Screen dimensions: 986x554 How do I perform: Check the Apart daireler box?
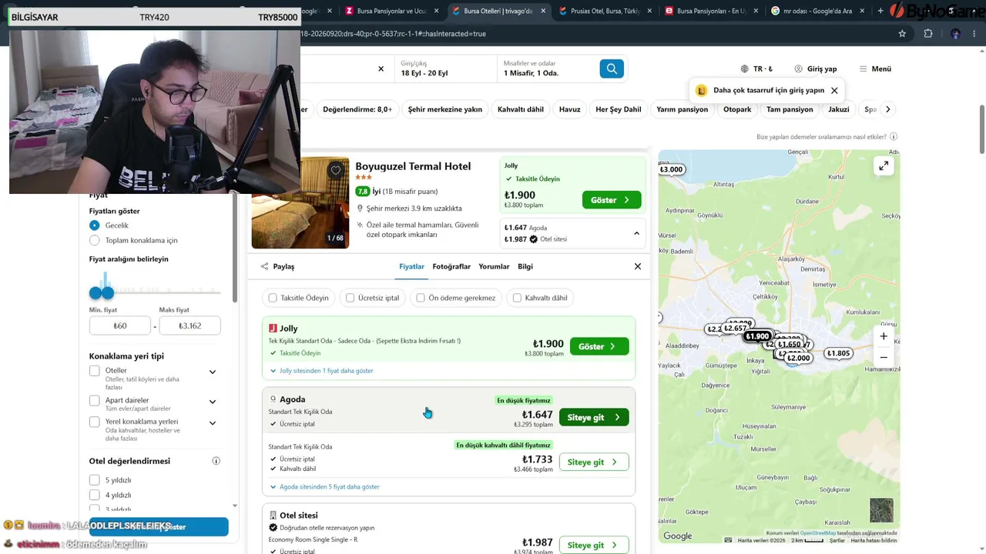pos(95,401)
